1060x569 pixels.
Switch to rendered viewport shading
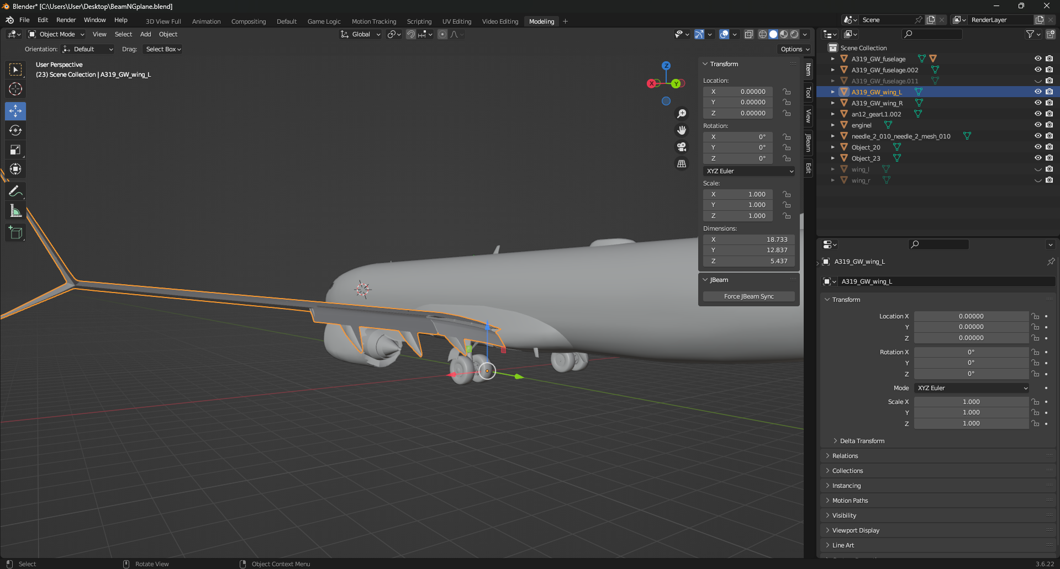pos(794,34)
